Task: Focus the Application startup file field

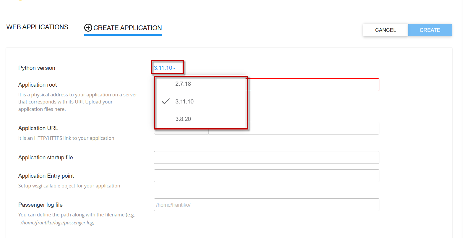Action: pos(266,158)
